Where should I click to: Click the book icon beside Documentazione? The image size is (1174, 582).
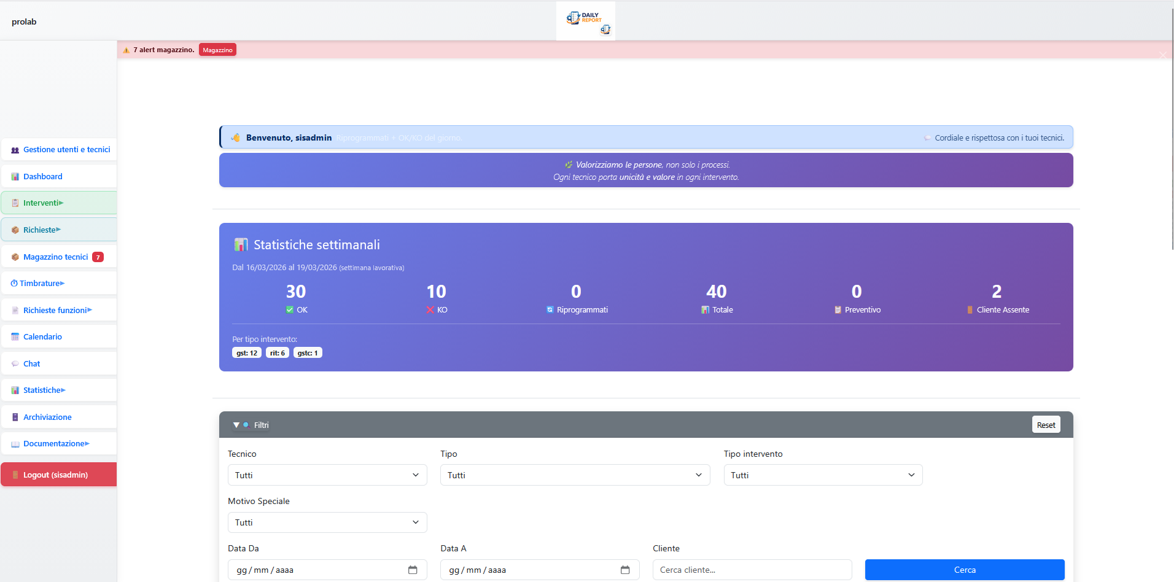pos(15,444)
